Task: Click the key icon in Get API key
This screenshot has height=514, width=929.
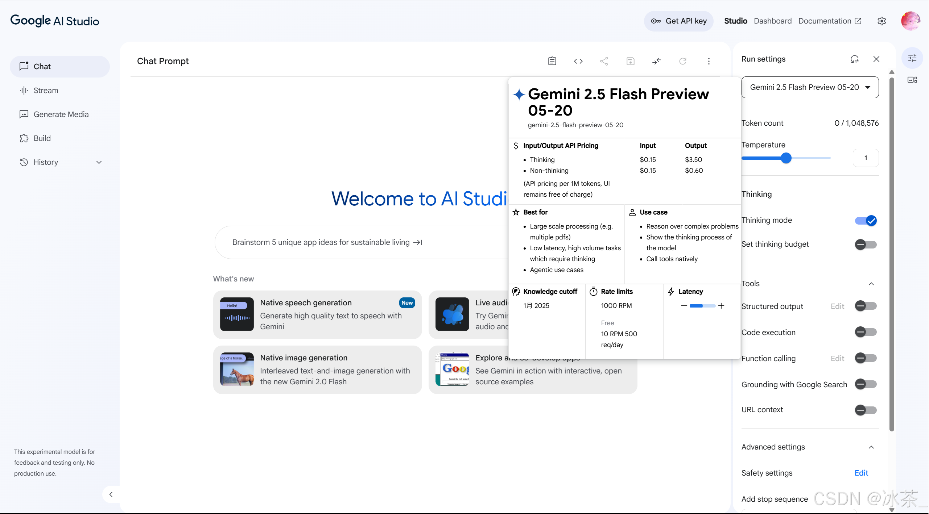Action: coord(656,21)
